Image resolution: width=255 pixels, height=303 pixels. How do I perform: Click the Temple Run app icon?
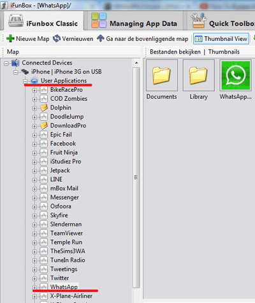point(43,242)
